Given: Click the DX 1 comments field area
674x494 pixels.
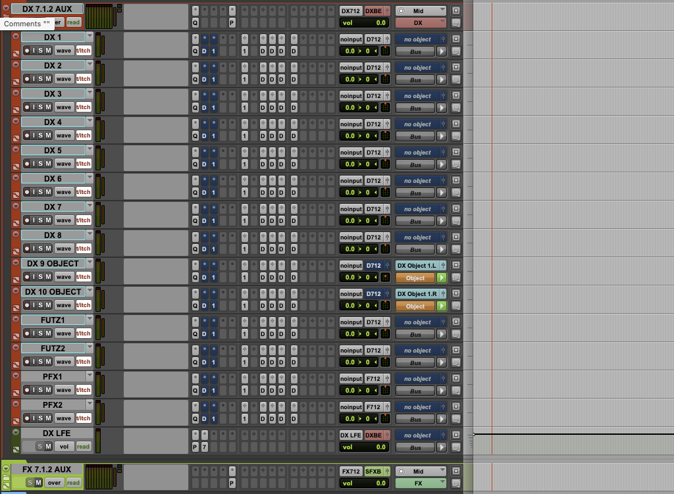Looking at the screenshot, I should [155, 45].
